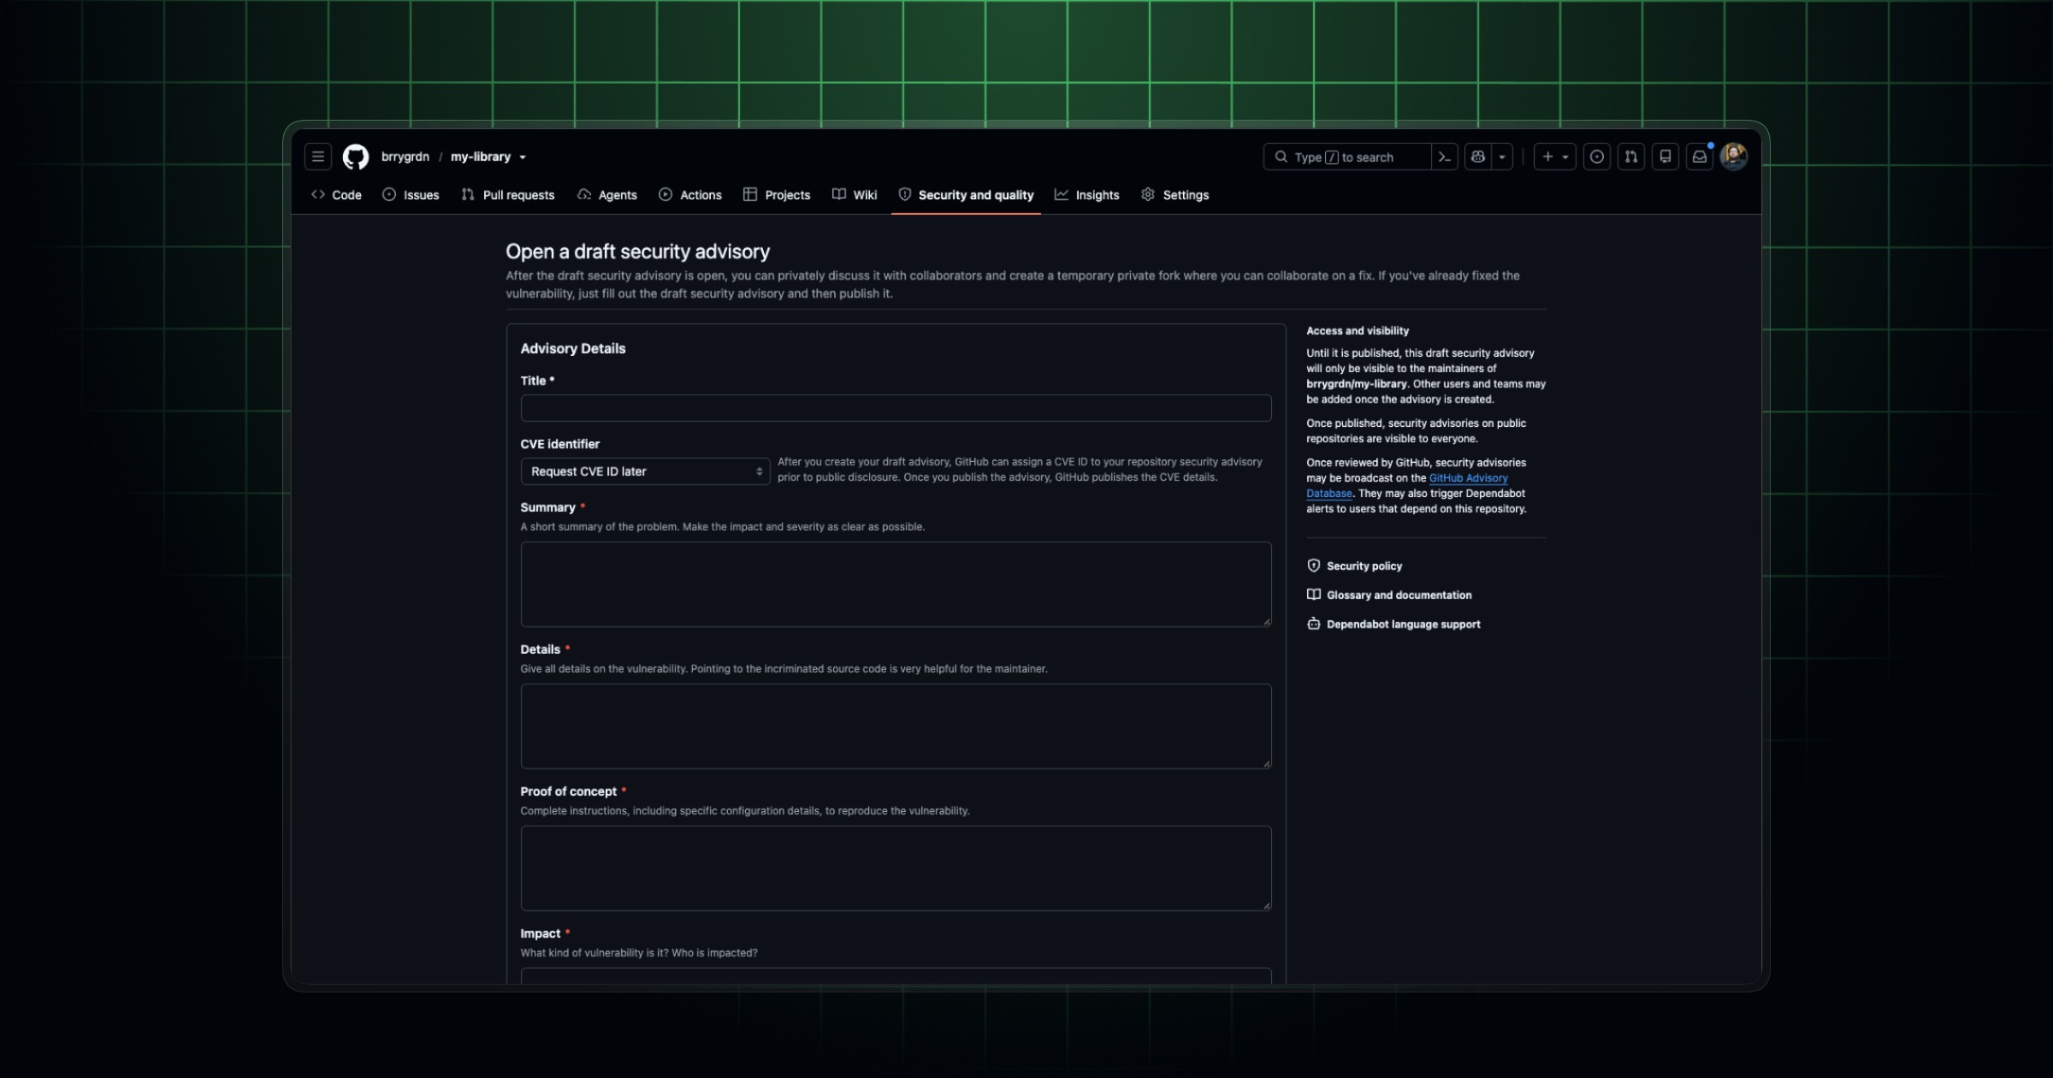
Task: Click the Advisory Details heading text
Action: point(572,348)
